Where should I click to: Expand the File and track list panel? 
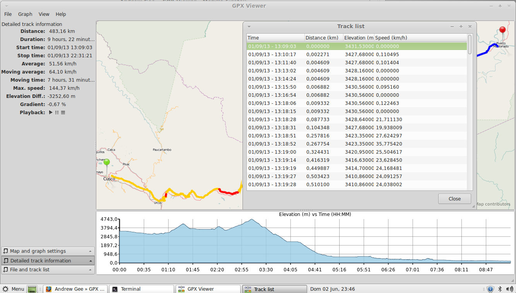[48, 270]
